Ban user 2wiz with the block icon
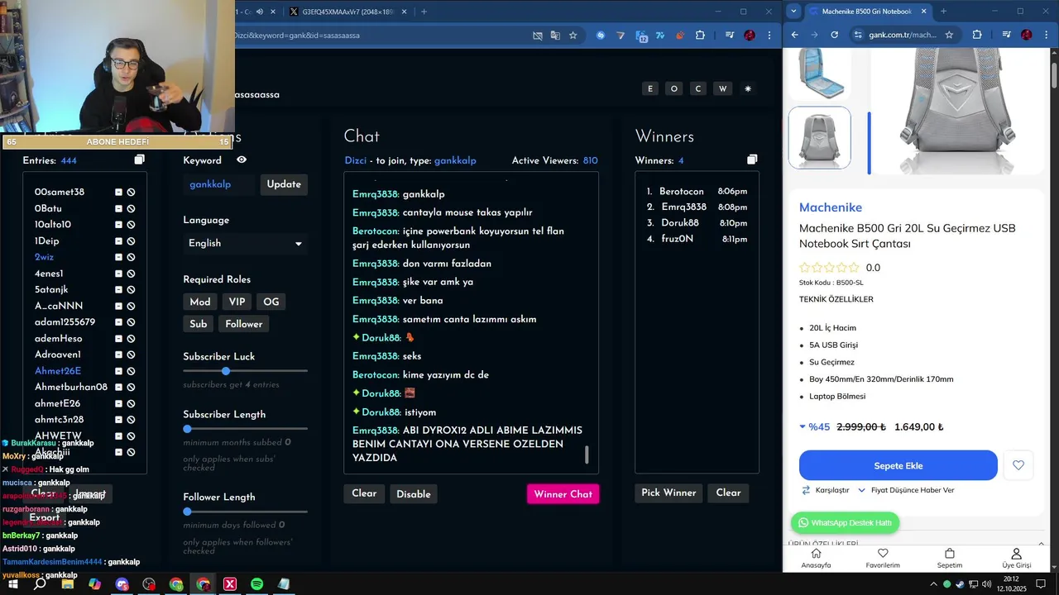1059x595 pixels. coord(131,257)
